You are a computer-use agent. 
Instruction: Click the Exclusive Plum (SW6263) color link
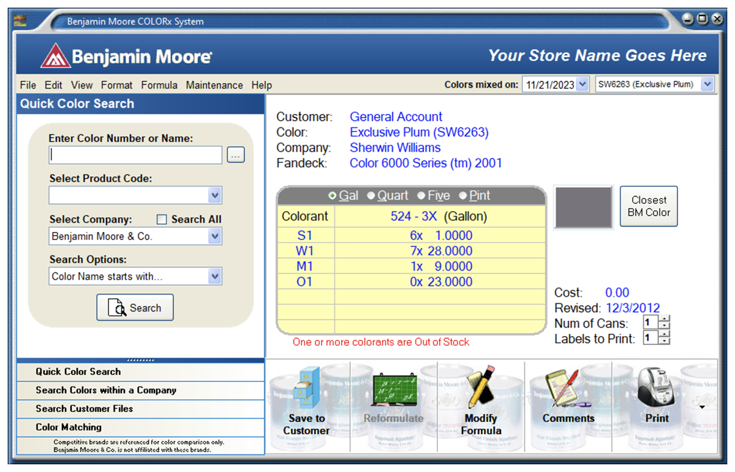[x=419, y=132]
